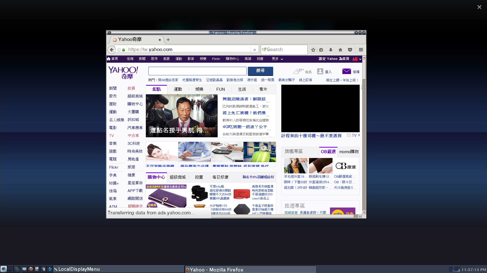Image resolution: width=487 pixels, height=273 pixels.
Task: Click the Firefox Home toolbar icon
Action: tap(340, 50)
